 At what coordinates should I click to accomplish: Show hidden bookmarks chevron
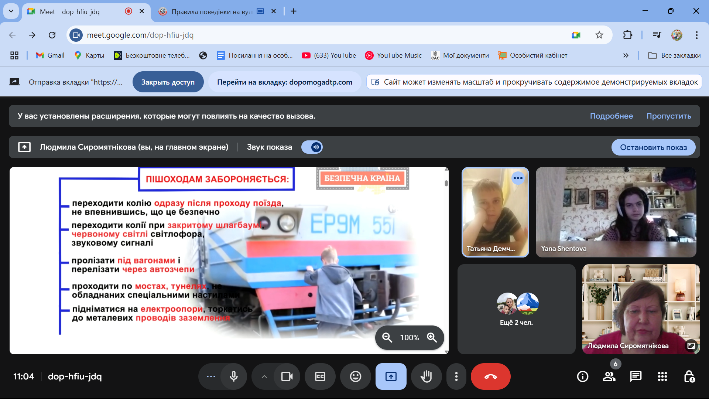pyautogui.click(x=626, y=55)
